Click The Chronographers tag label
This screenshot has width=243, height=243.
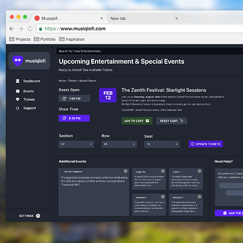pyautogui.click(x=73, y=172)
